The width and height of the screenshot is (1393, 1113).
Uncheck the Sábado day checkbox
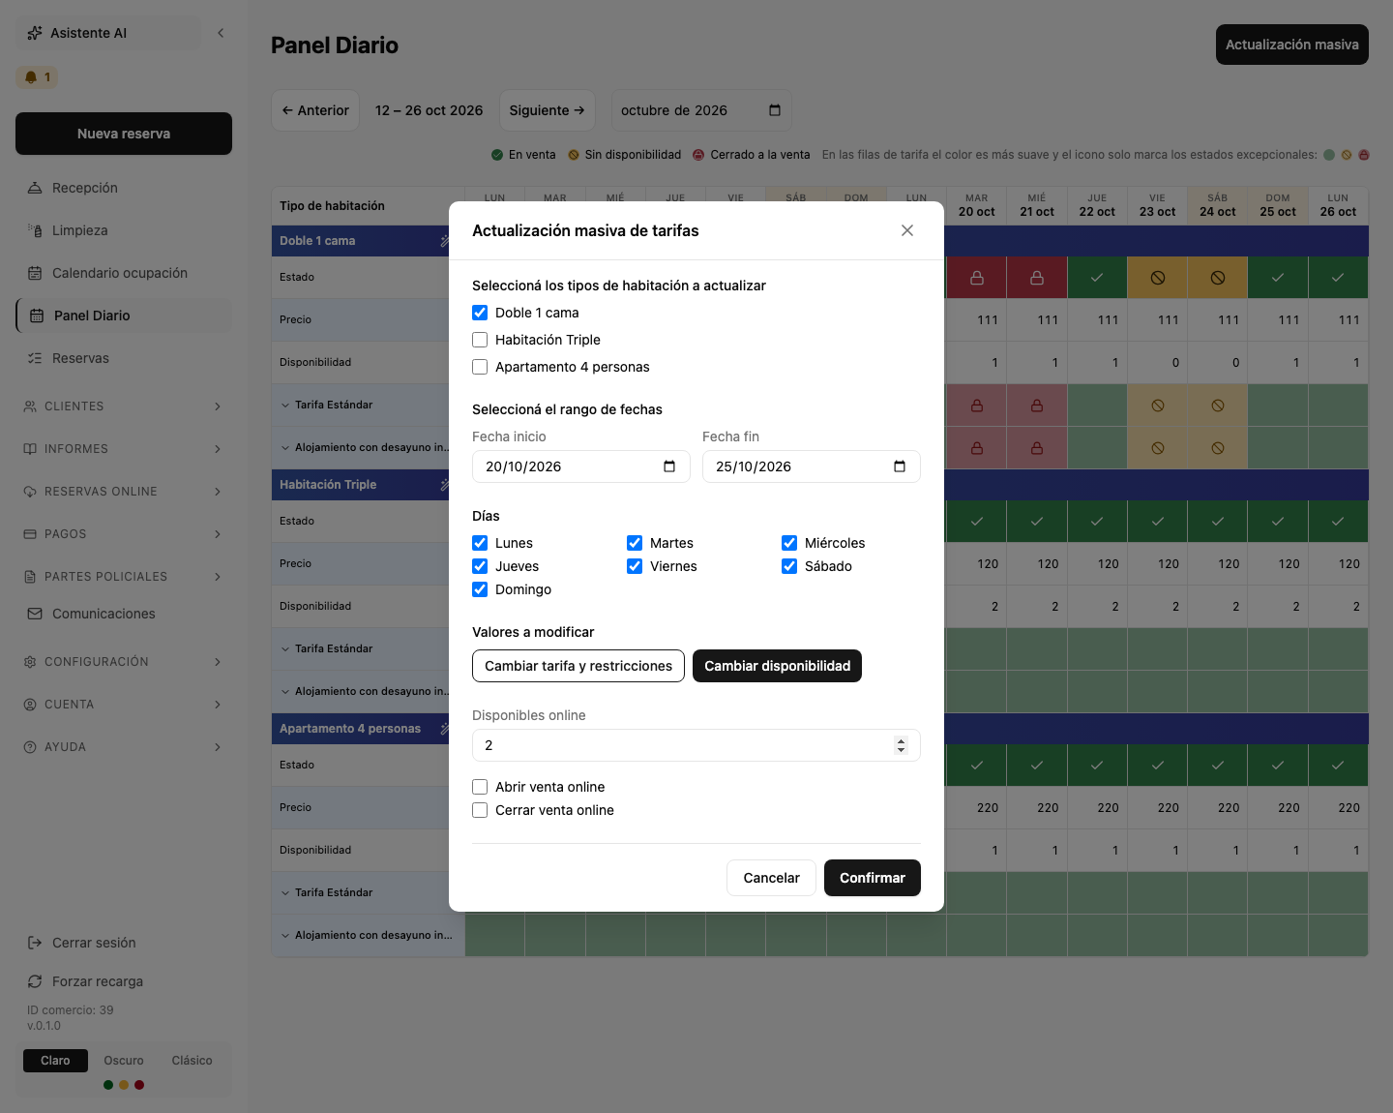(x=789, y=566)
